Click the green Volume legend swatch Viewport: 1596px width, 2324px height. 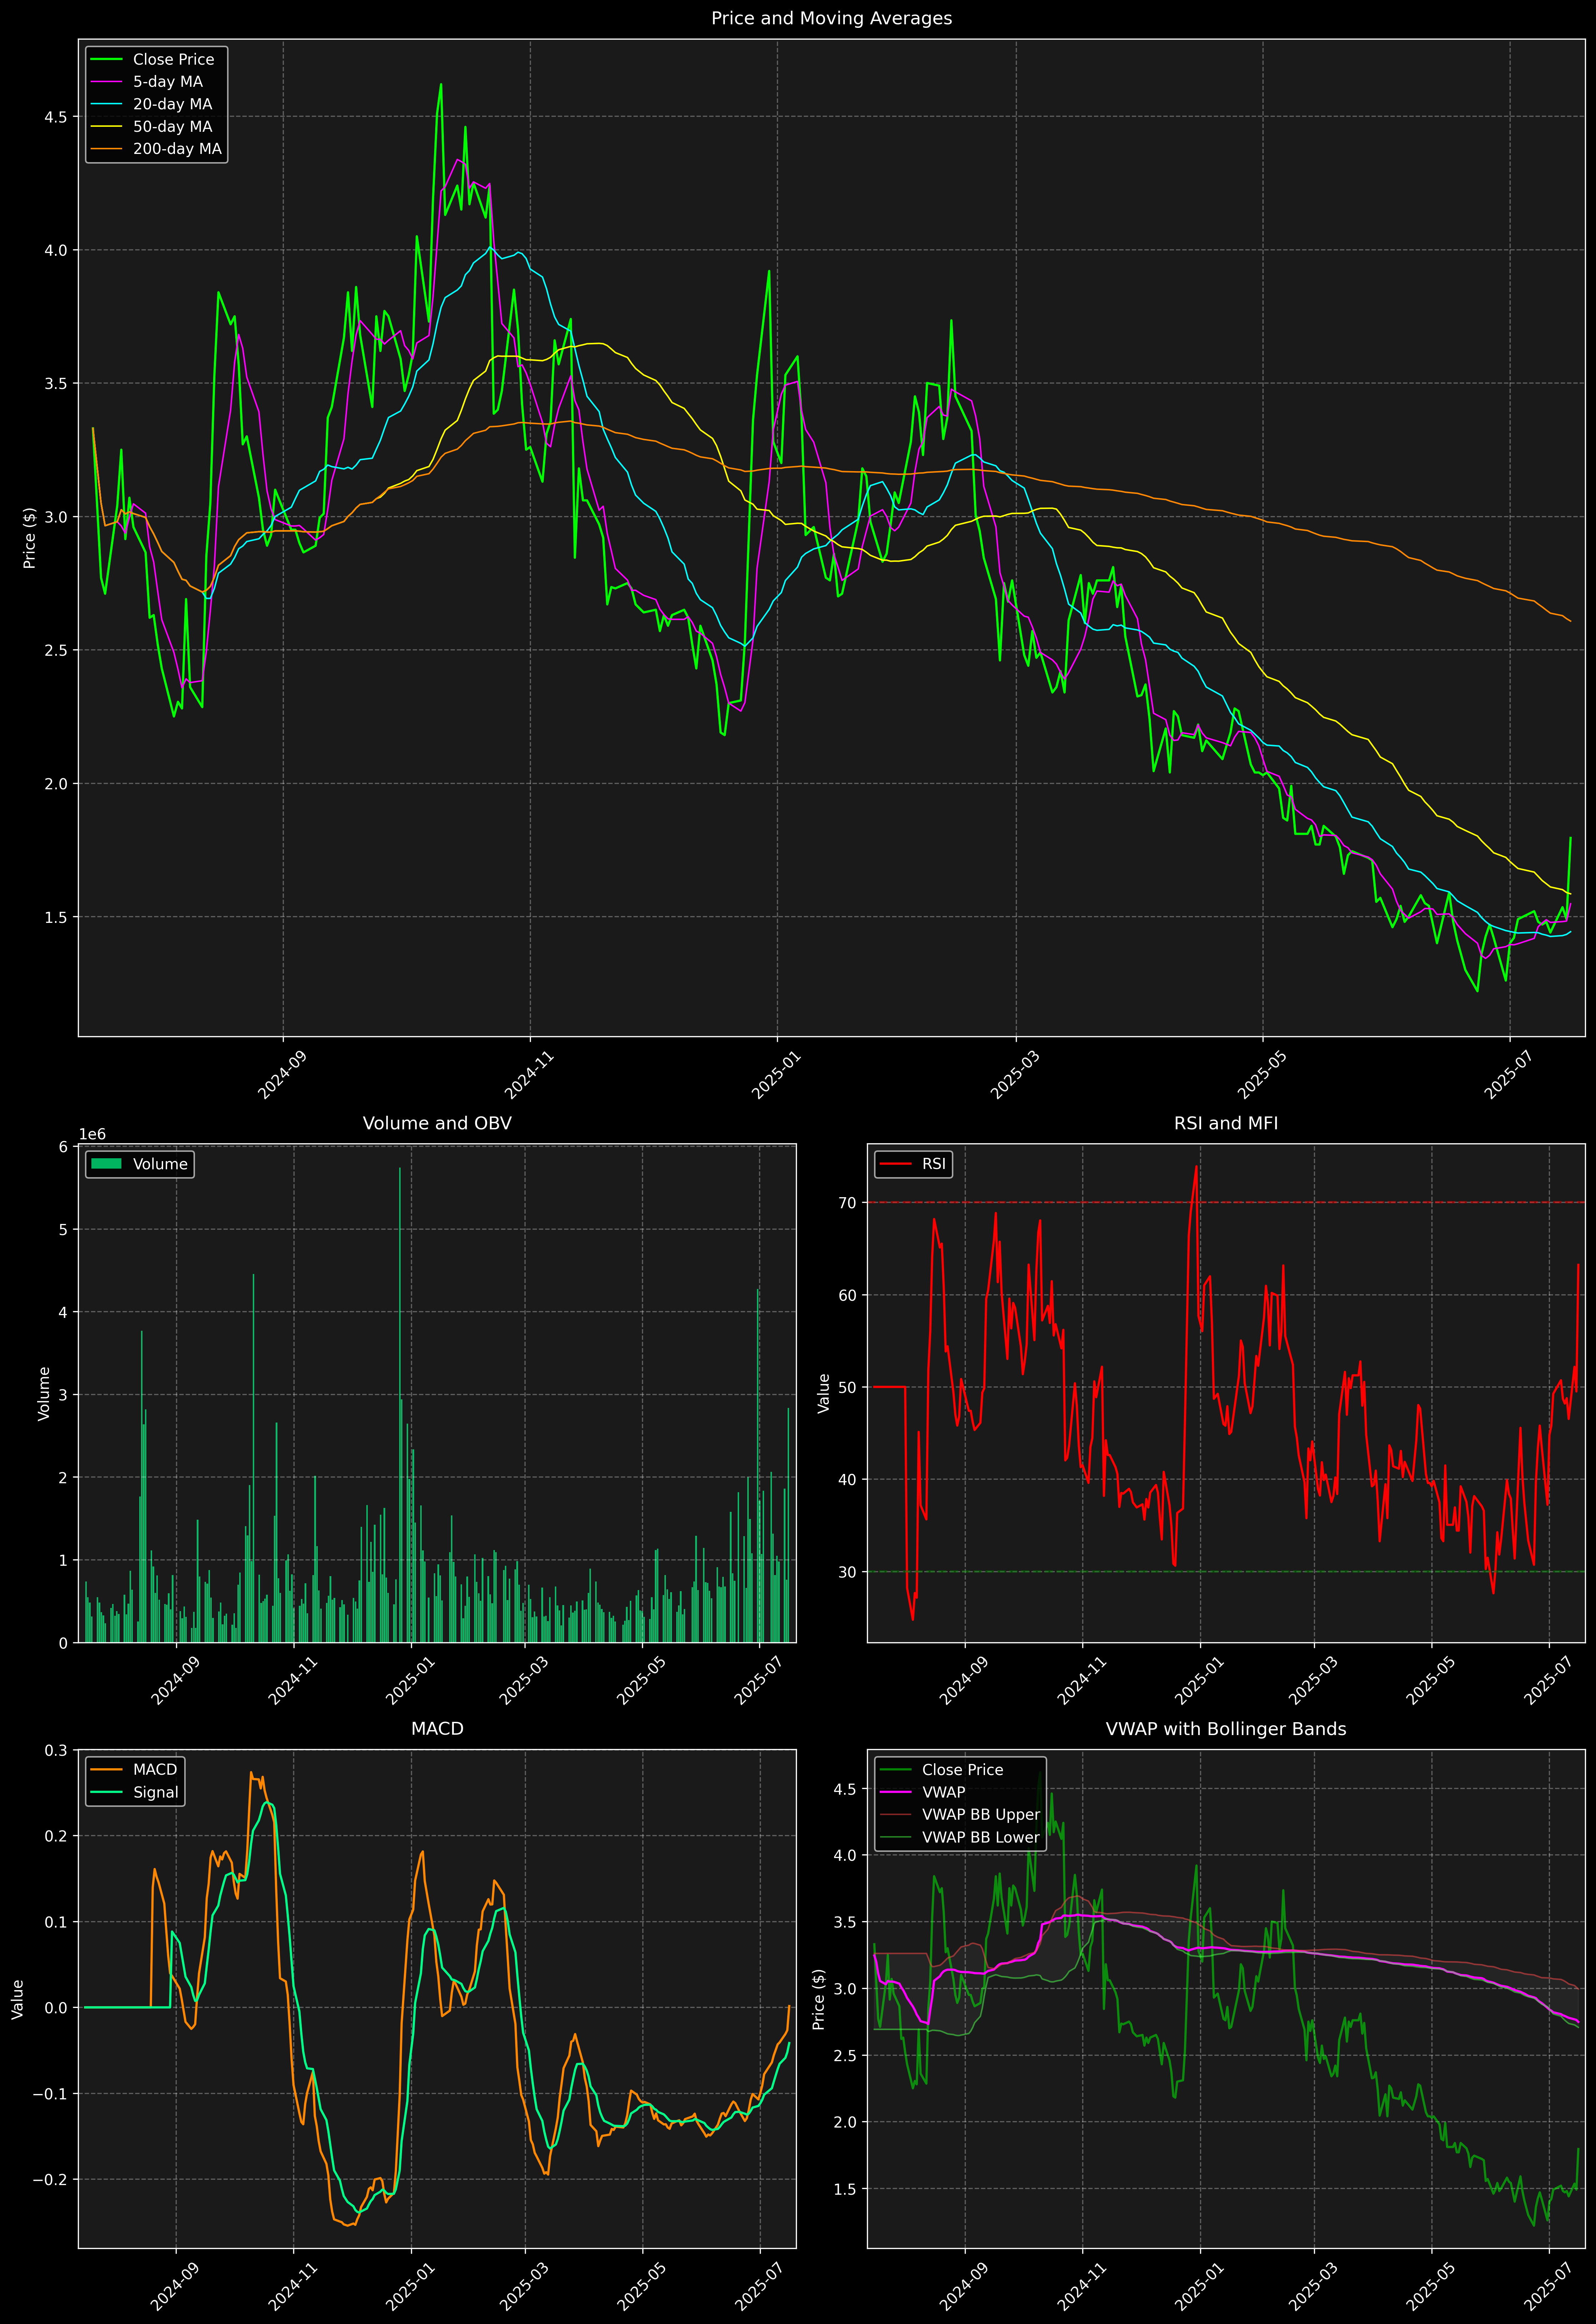[x=106, y=1164]
